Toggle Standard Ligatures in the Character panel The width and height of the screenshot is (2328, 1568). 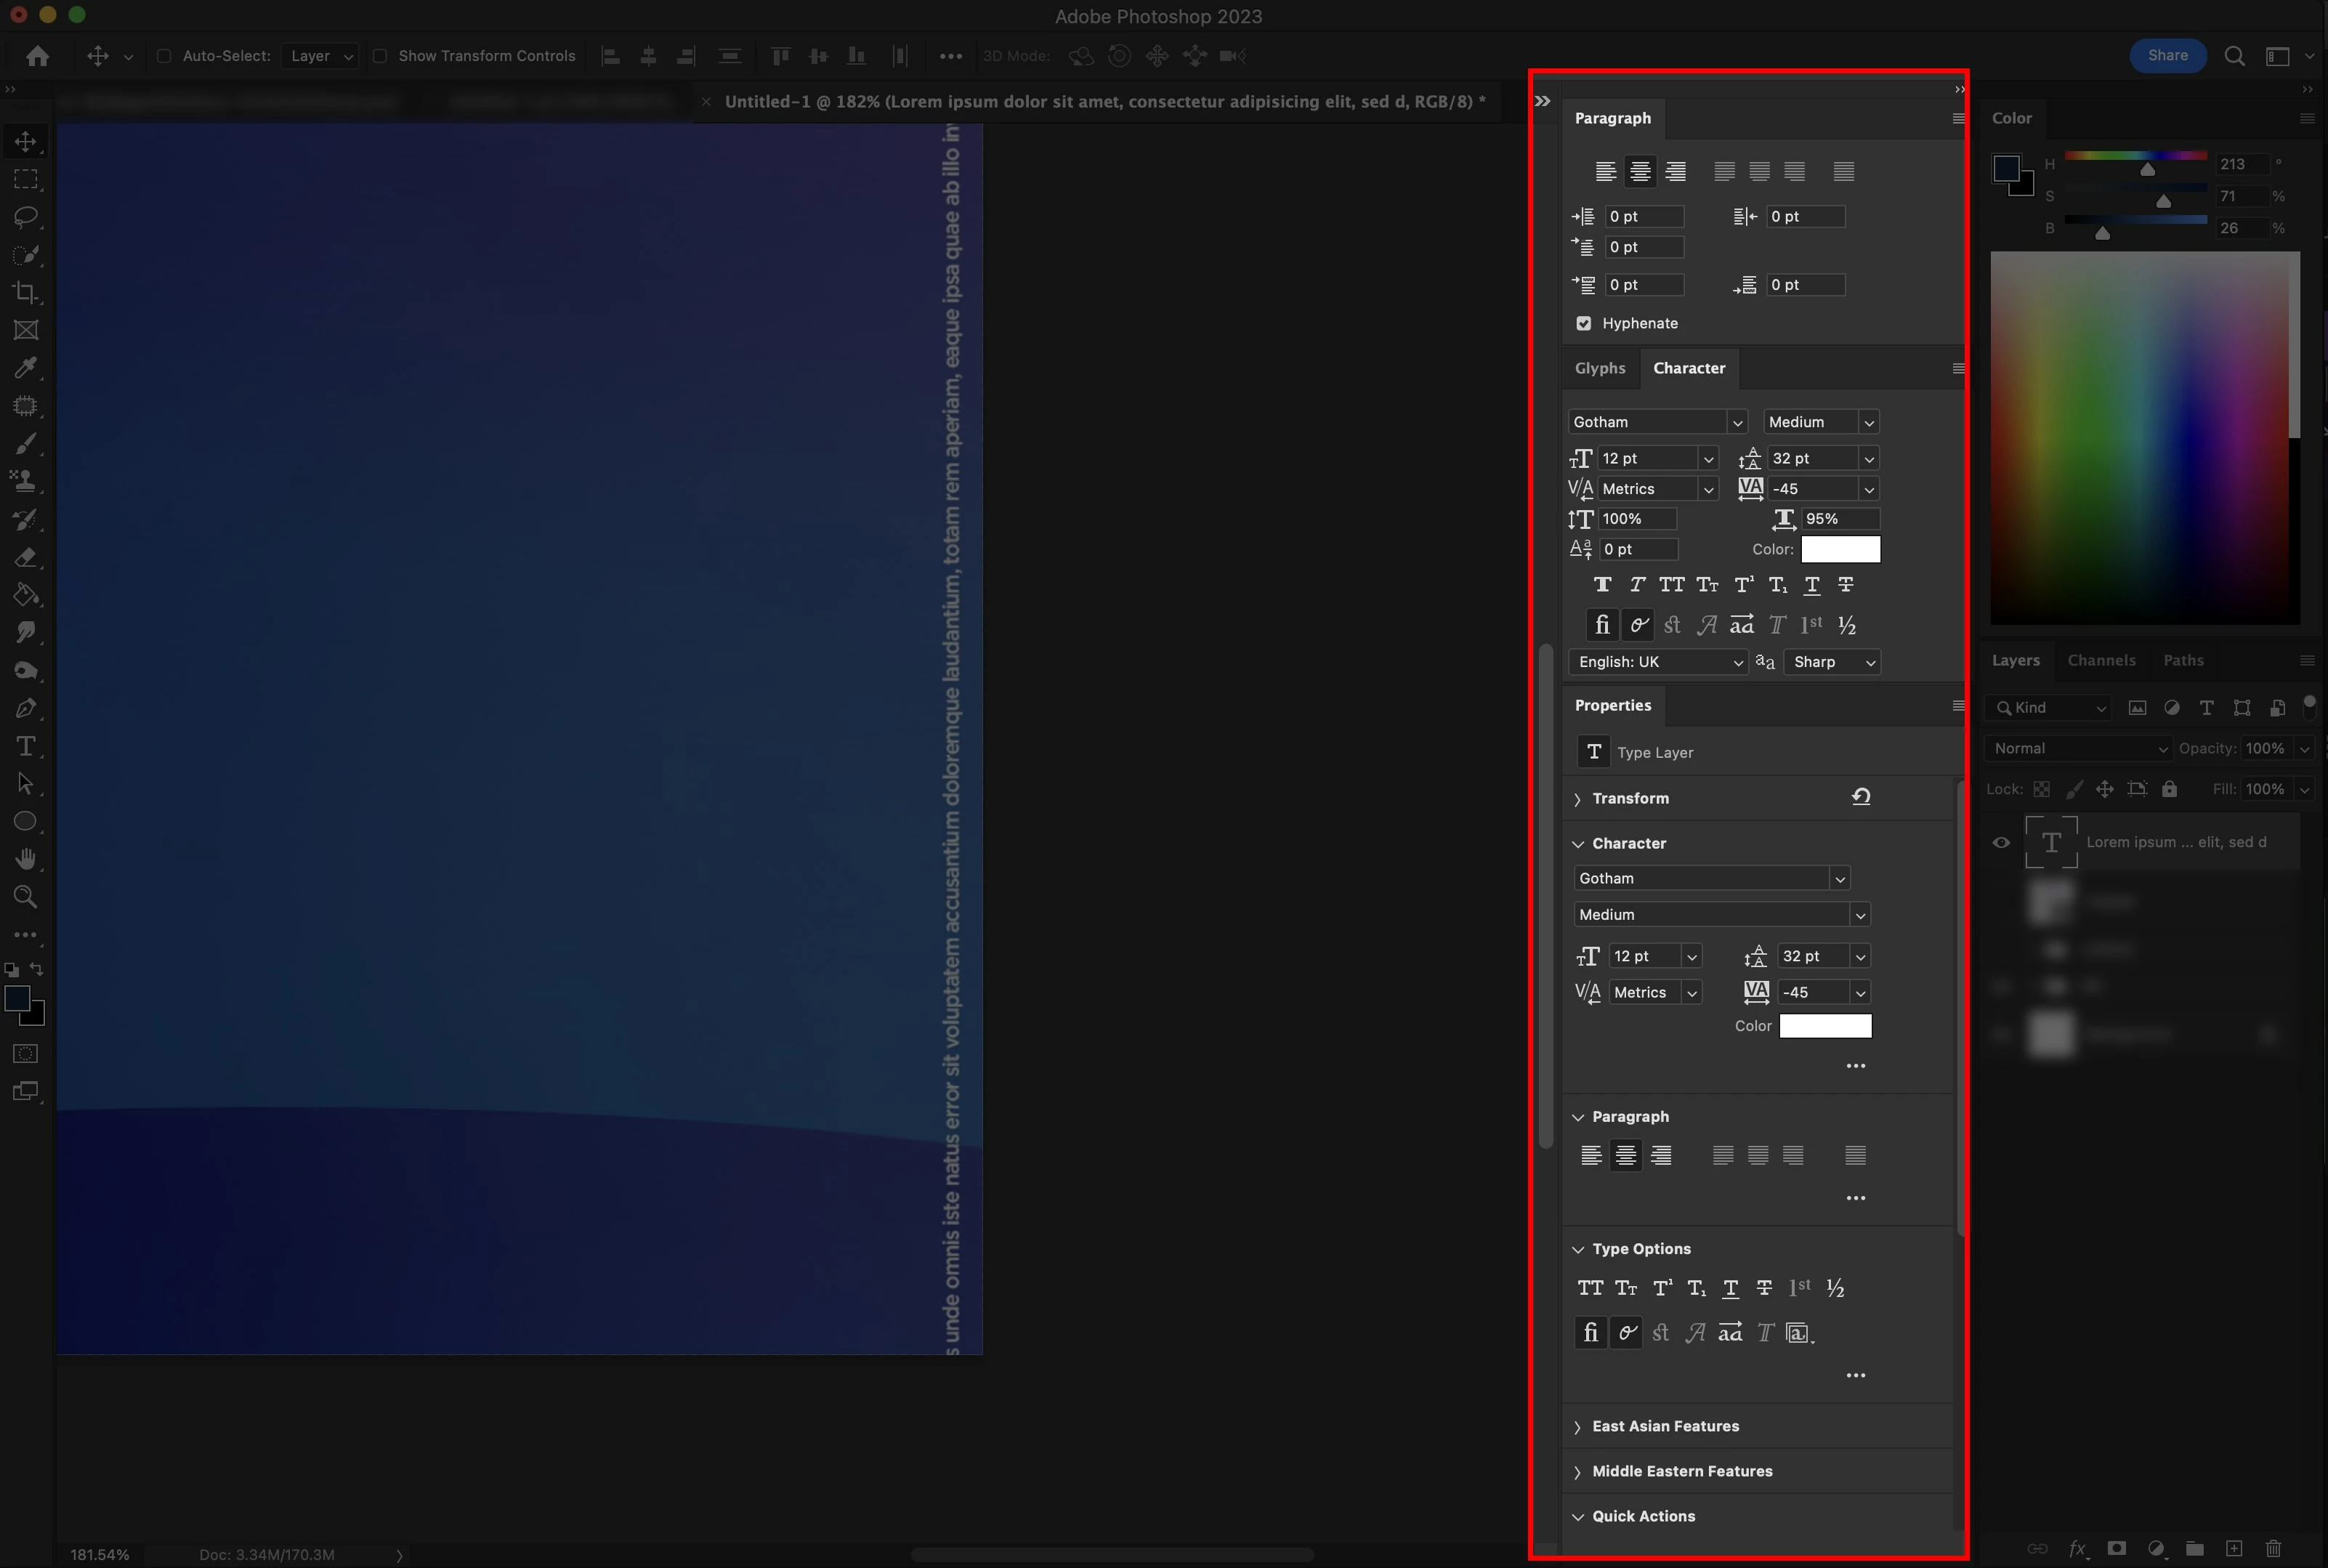1602,625
